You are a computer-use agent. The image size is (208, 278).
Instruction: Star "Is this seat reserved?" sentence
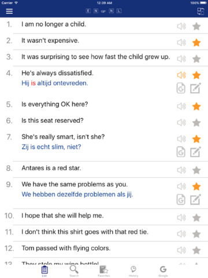point(196,123)
